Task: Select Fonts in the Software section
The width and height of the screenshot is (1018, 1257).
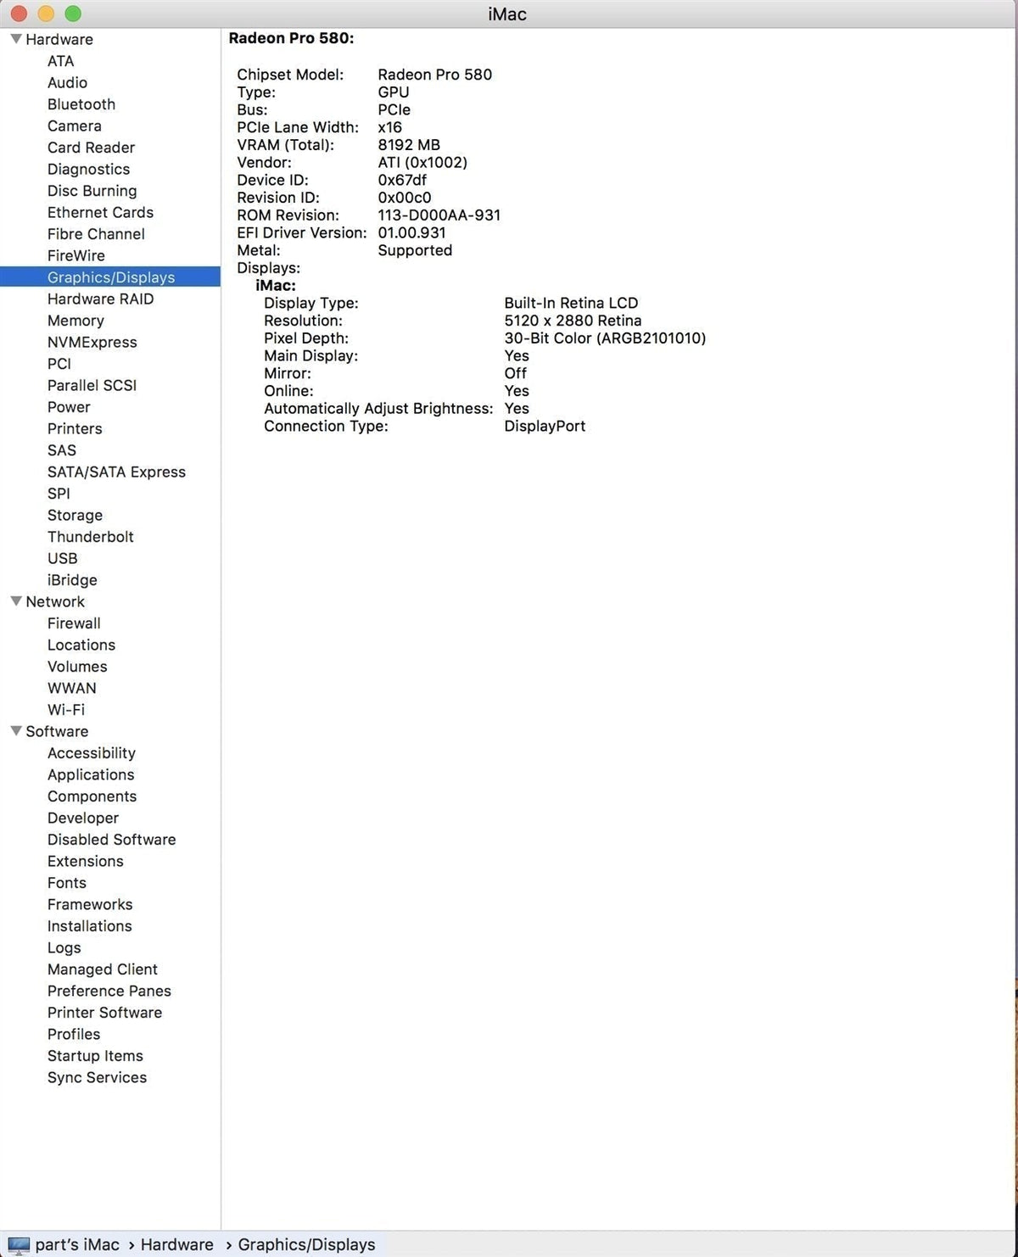Action: (67, 883)
